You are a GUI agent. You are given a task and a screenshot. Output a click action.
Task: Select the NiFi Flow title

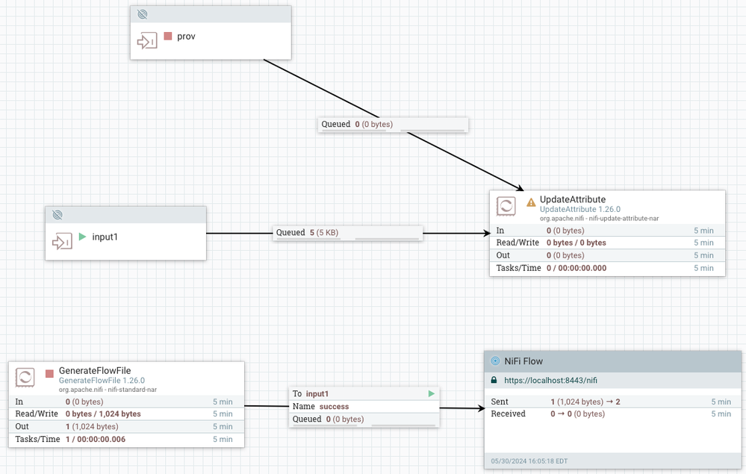click(x=523, y=361)
